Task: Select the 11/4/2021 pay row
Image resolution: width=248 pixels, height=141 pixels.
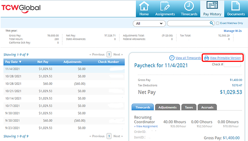Action: (64, 69)
